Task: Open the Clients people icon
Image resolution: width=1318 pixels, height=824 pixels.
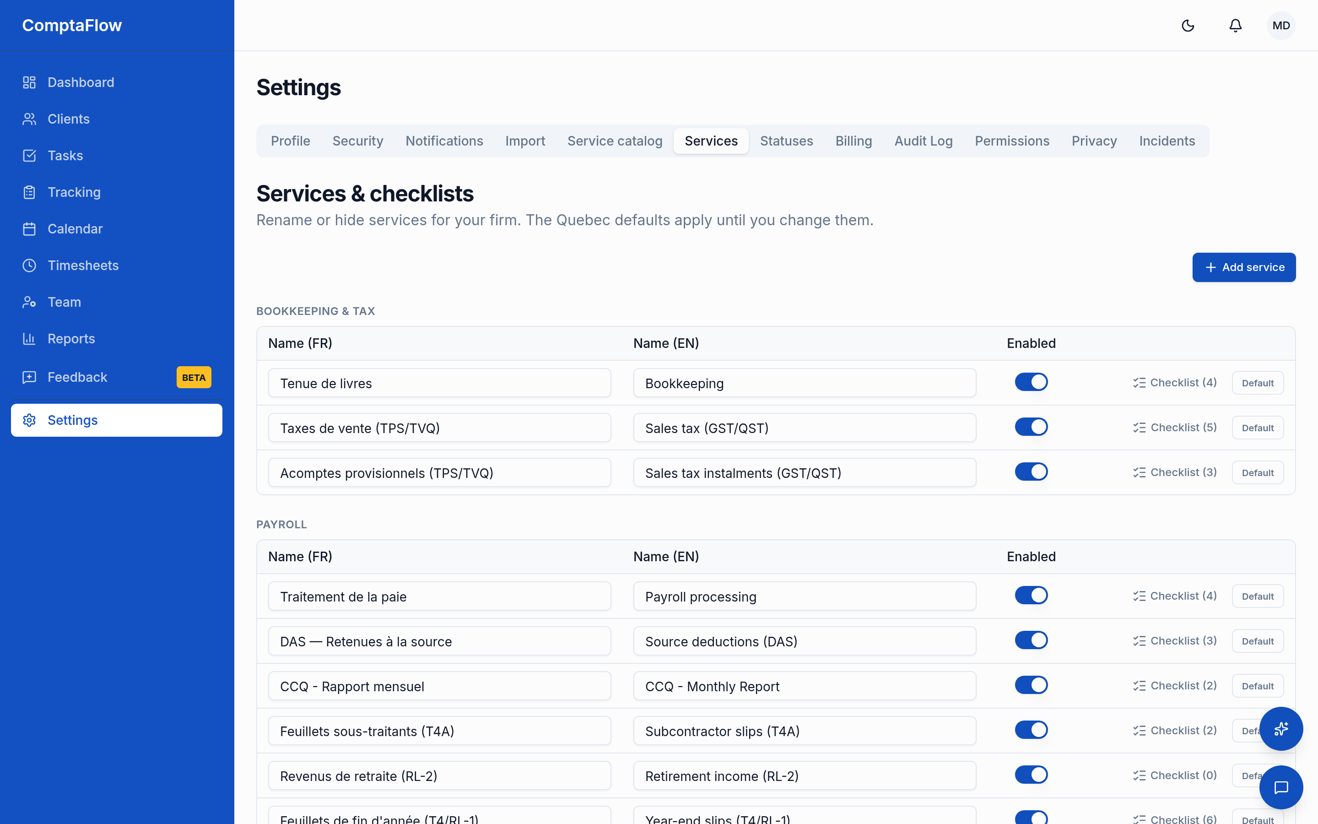Action: 29,119
